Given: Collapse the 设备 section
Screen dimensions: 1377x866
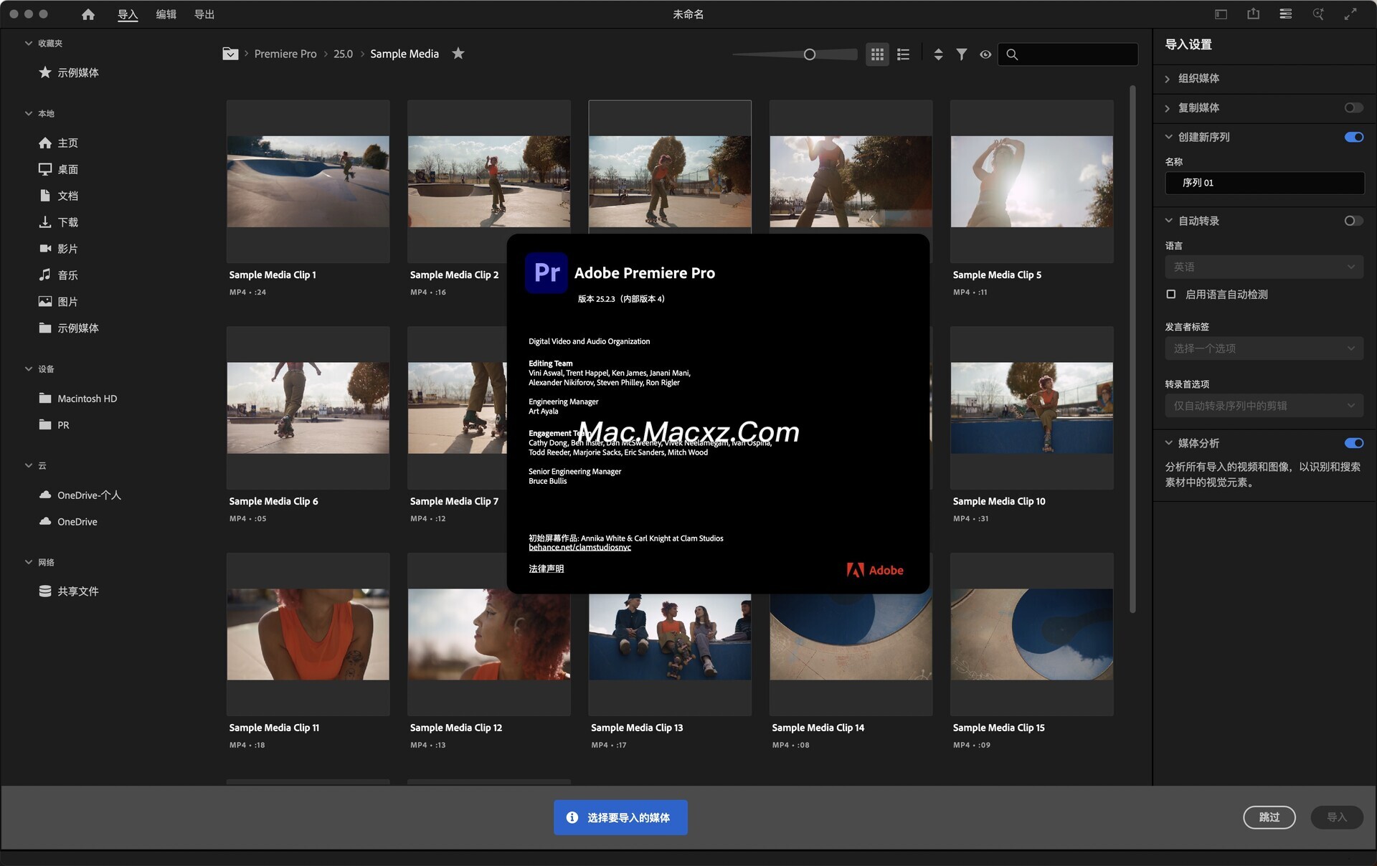Looking at the screenshot, I should coord(29,368).
